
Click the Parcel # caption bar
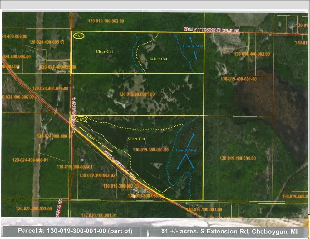75,231
